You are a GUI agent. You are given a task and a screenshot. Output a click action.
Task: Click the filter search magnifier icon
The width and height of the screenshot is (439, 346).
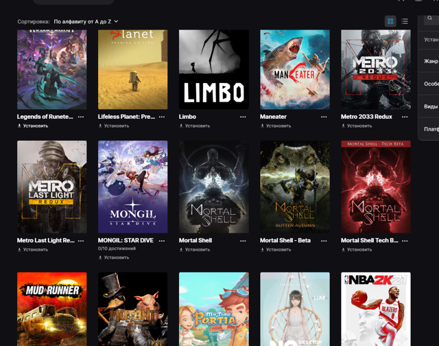430,19
